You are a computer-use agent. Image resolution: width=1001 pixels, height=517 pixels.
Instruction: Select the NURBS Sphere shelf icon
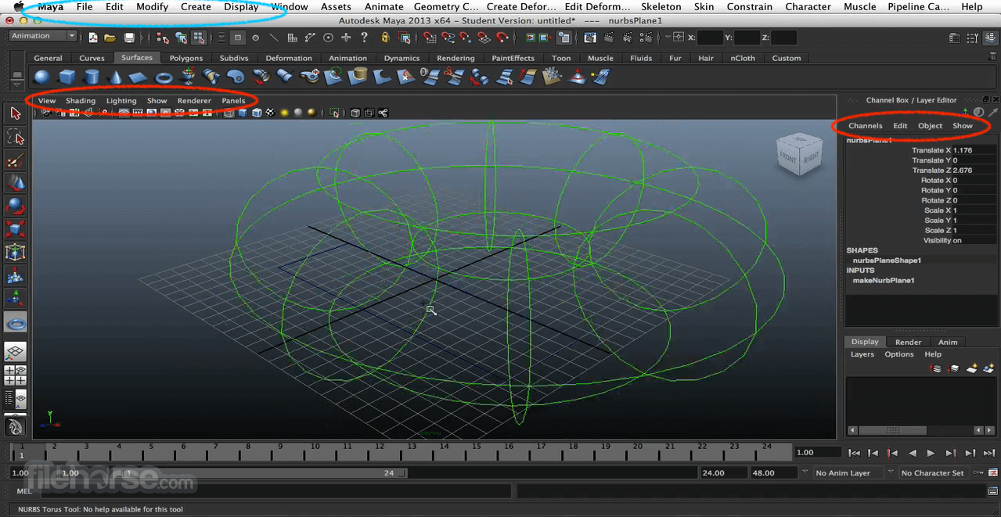[x=42, y=77]
